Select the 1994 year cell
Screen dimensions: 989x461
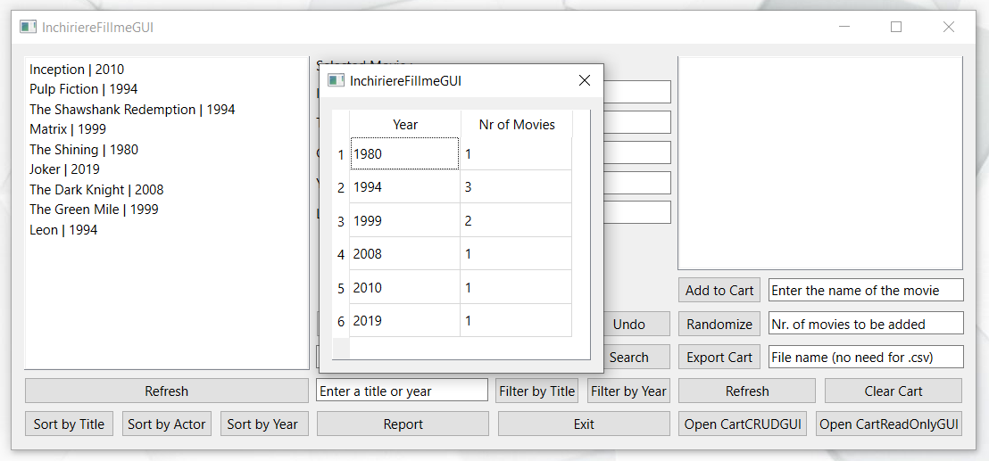pyautogui.click(x=405, y=187)
